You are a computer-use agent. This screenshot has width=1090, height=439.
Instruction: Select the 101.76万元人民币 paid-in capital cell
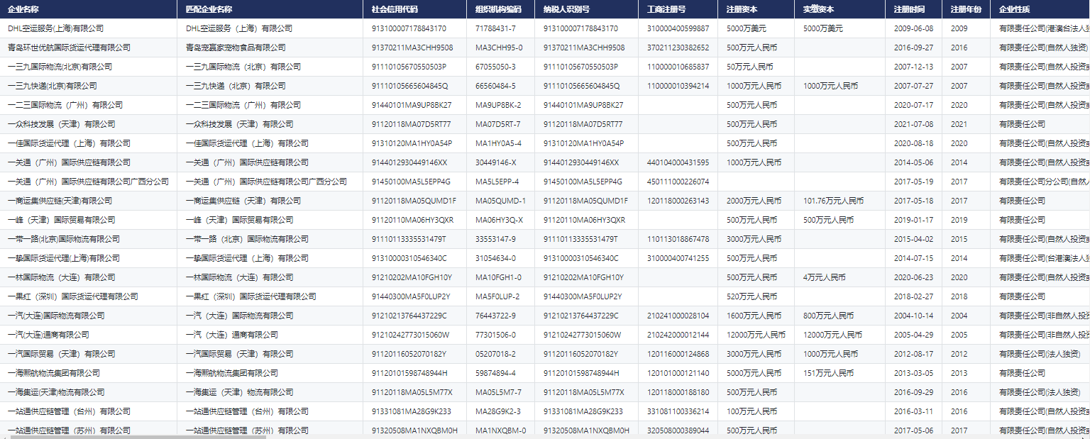click(x=833, y=201)
